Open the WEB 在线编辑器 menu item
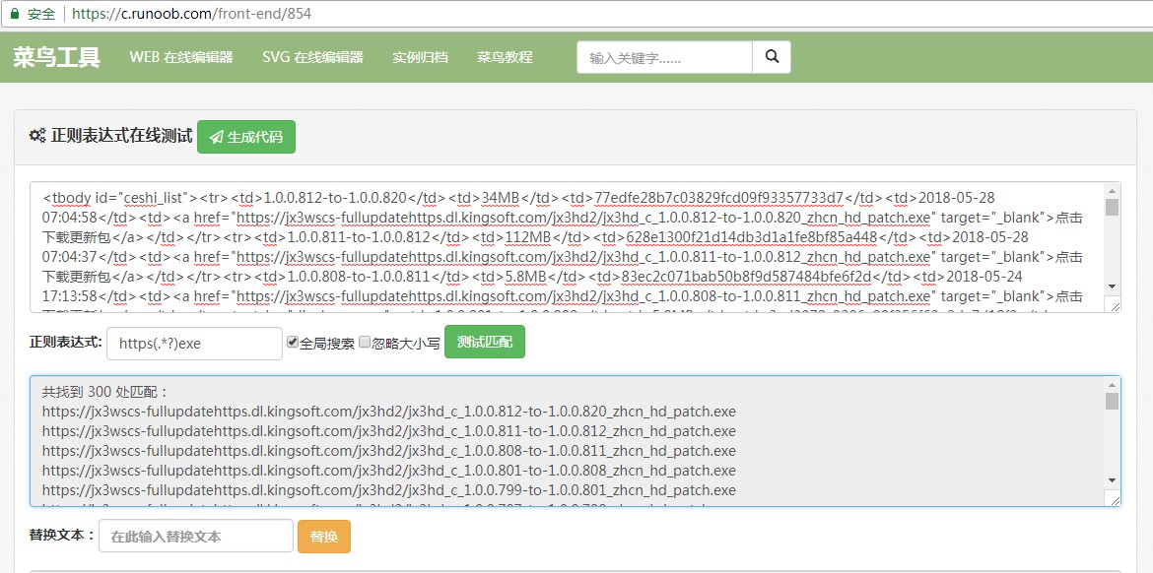The image size is (1153, 573). pyautogui.click(x=181, y=57)
